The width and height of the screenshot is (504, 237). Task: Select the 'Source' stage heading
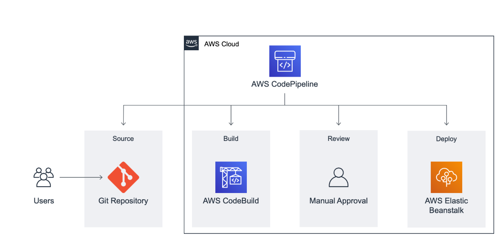tap(123, 139)
